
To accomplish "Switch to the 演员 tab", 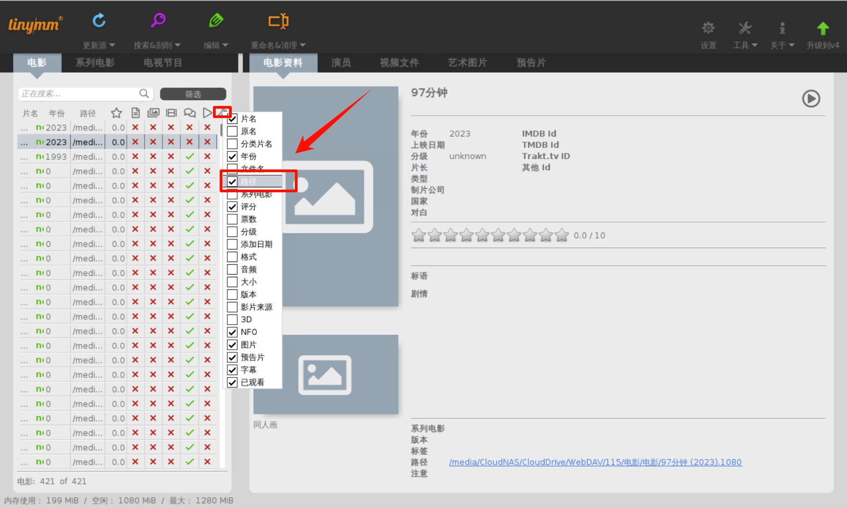I will tap(341, 63).
